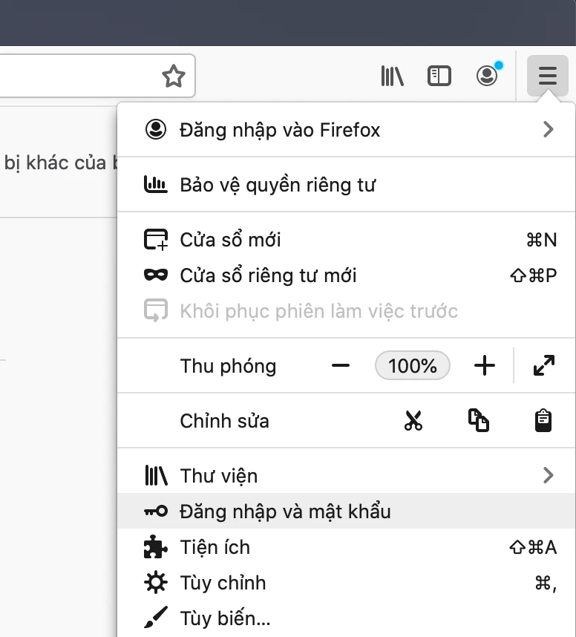The image size is (576, 637).
Task: Expand the 'Đăng nhập vào Firefox' submenu
Action: [x=548, y=129]
